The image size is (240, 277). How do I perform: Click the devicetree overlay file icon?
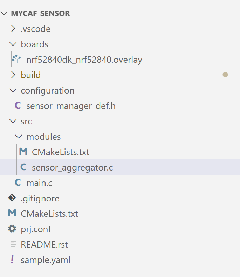[16, 60]
